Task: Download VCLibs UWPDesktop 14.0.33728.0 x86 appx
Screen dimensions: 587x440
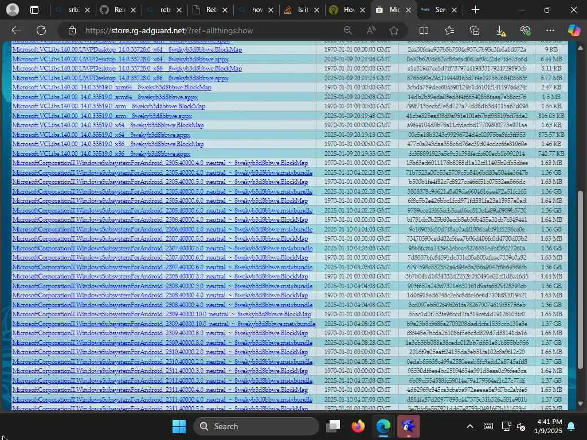Action: (x=120, y=78)
